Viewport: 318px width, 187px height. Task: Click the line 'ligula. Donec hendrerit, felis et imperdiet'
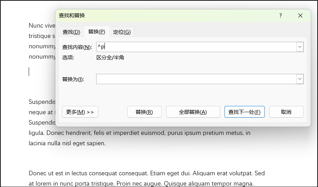point(139,133)
